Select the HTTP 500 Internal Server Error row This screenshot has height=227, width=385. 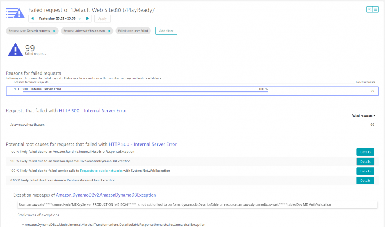[x=192, y=91]
